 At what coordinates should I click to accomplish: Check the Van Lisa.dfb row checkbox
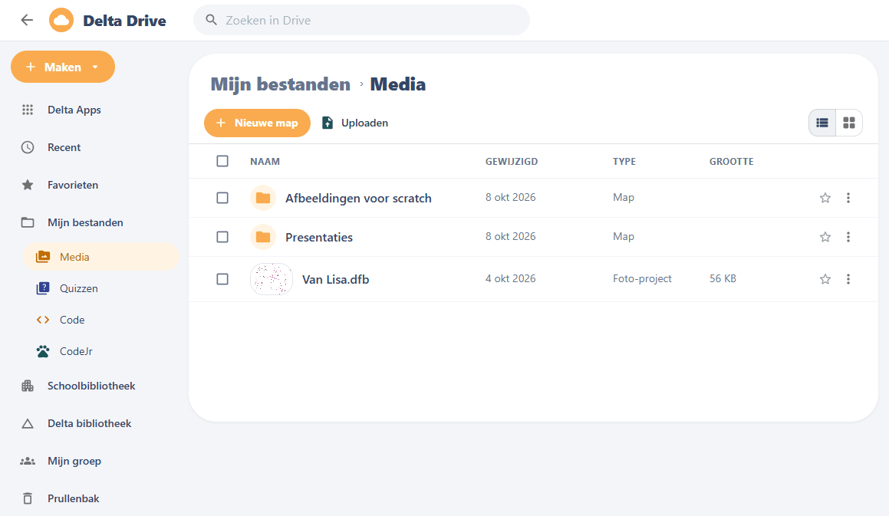pyautogui.click(x=222, y=279)
